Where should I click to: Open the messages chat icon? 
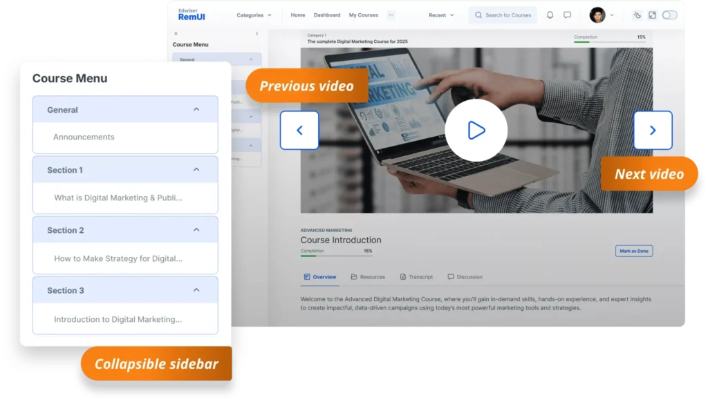point(567,15)
